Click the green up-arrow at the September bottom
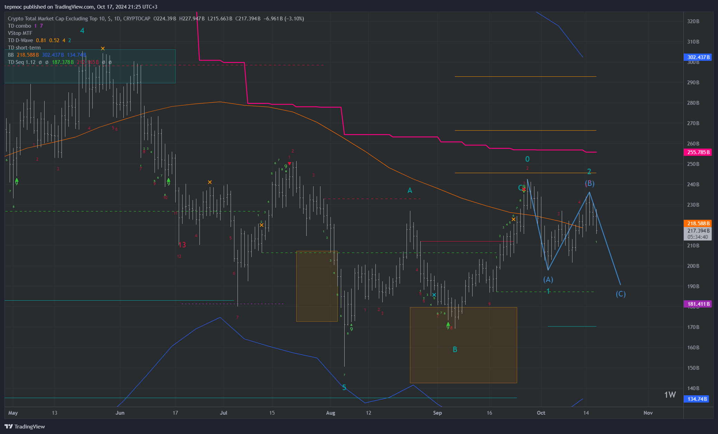 448,324
